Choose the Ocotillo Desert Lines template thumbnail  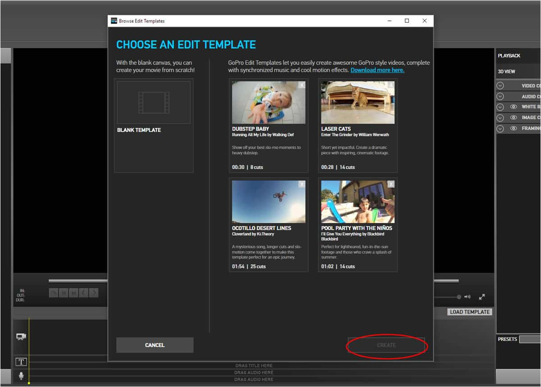269,202
